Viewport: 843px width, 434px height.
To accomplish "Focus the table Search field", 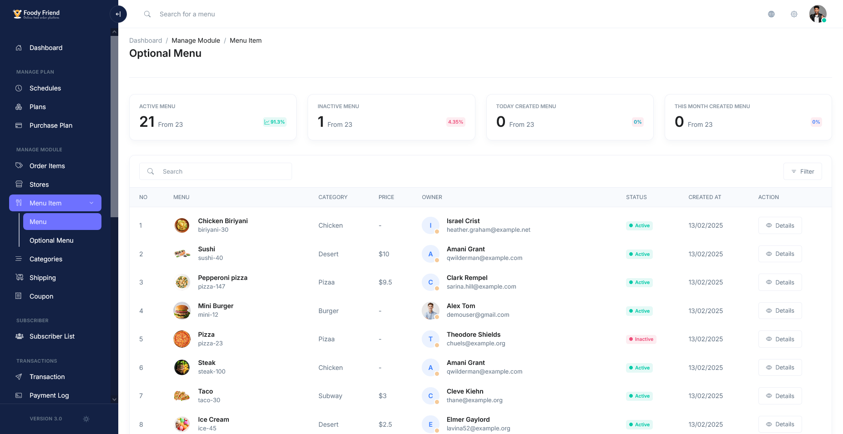I will [216, 171].
